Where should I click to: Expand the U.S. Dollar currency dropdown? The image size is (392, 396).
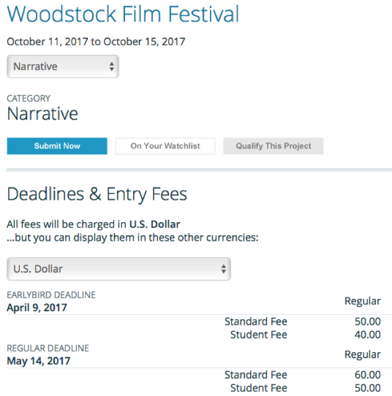point(118,269)
